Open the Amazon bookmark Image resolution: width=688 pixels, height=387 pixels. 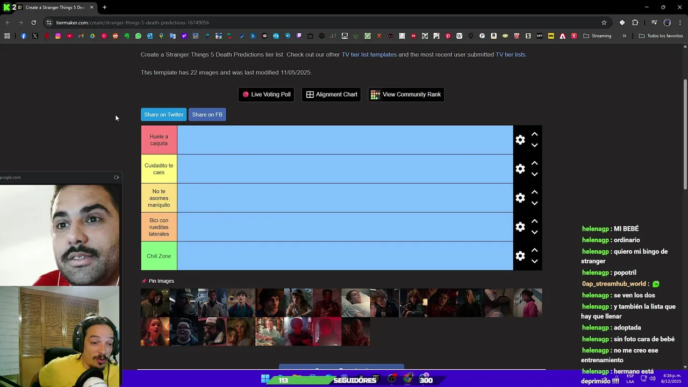[493, 36]
